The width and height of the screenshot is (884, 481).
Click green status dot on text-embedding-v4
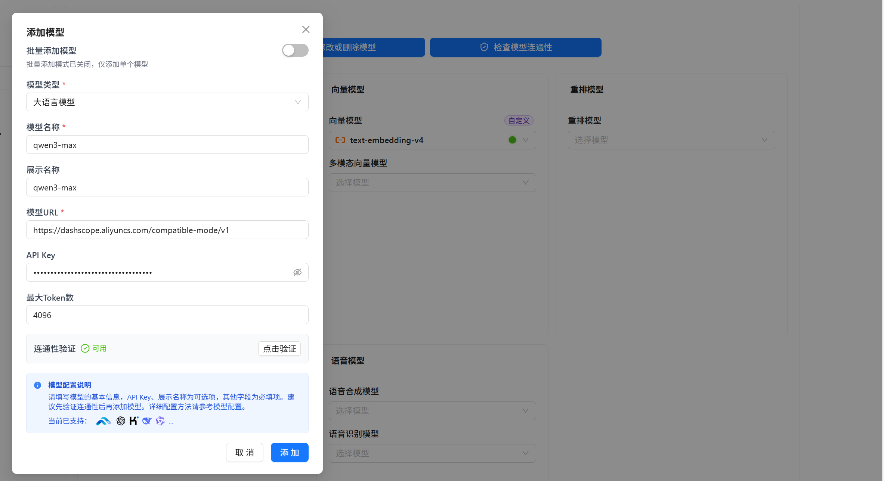click(x=512, y=140)
